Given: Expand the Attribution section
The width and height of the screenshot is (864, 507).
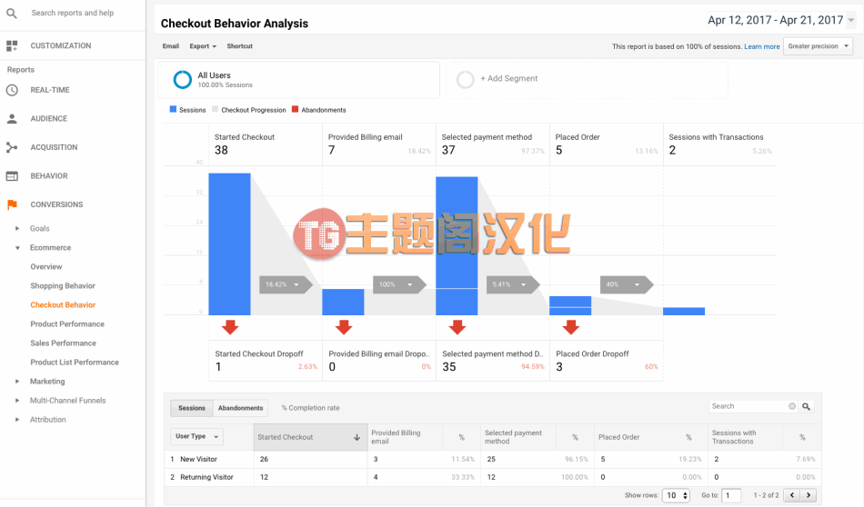Looking at the screenshot, I should click(x=17, y=420).
